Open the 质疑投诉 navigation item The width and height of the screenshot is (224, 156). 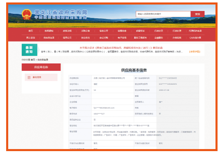click(140, 31)
